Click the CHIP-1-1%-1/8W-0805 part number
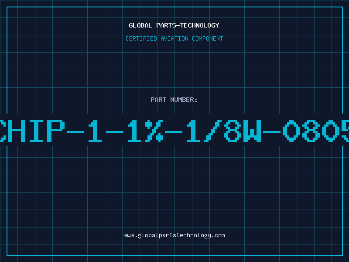The height and width of the screenshot is (262, 349). coord(174,131)
